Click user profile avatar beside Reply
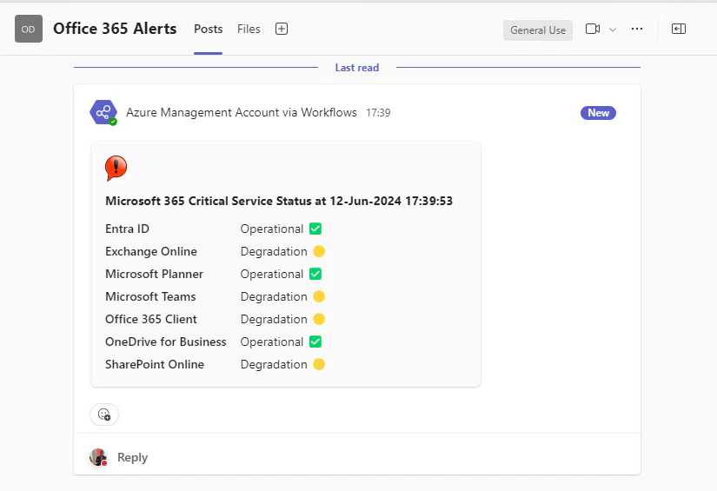This screenshot has width=717, height=491. click(x=98, y=457)
